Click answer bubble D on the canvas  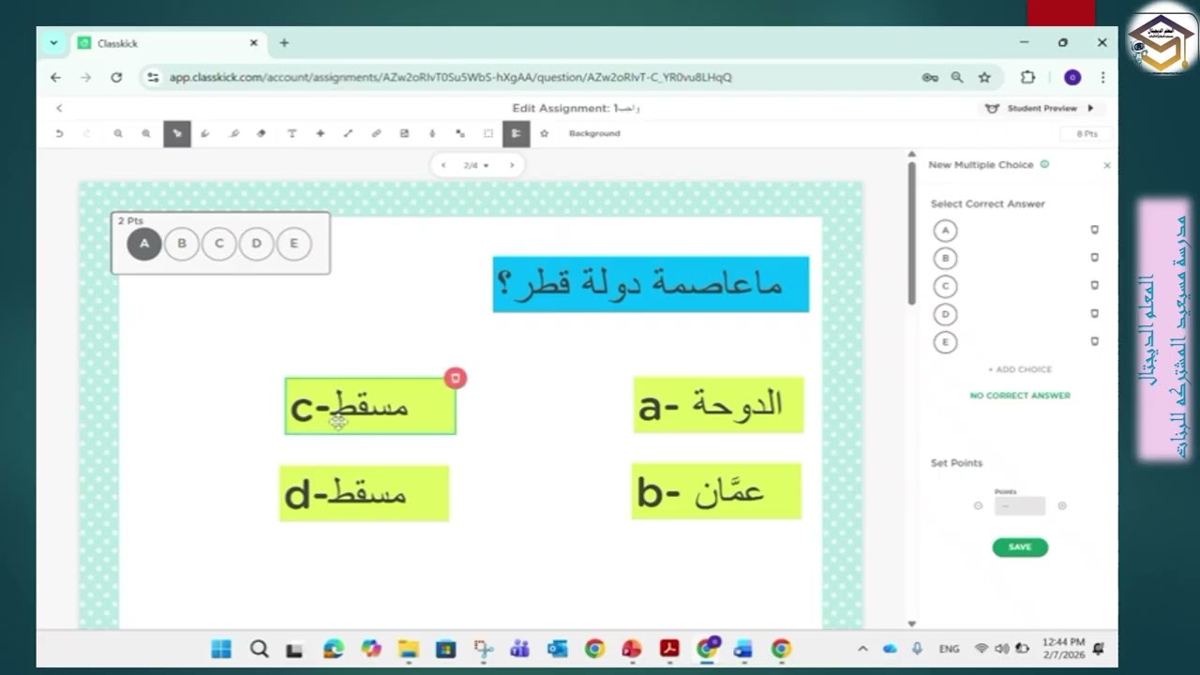coord(256,244)
